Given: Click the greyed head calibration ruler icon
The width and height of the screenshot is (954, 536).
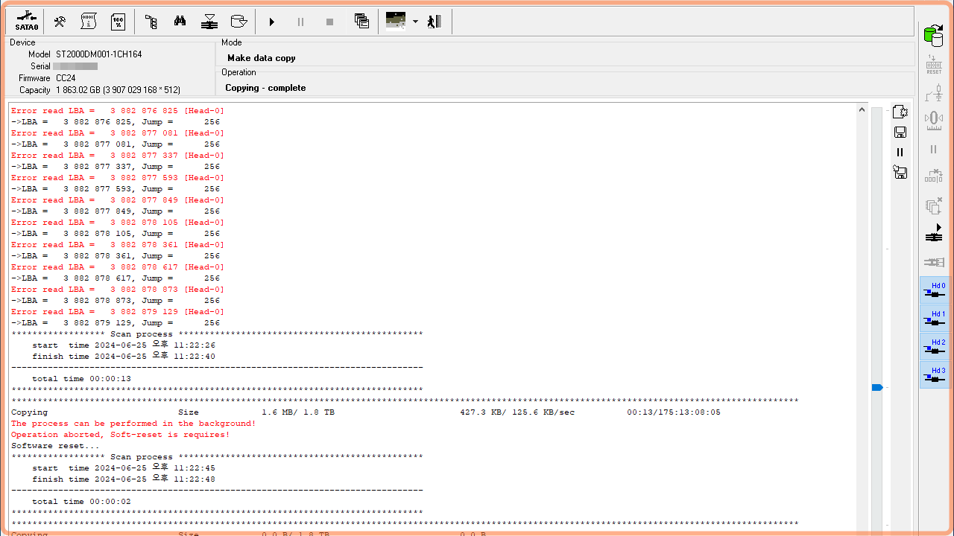Looking at the screenshot, I should [x=934, y=121].
